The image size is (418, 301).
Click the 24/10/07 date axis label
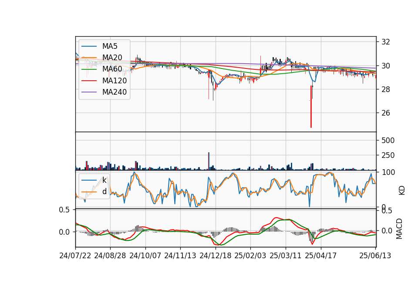point(145,256)
